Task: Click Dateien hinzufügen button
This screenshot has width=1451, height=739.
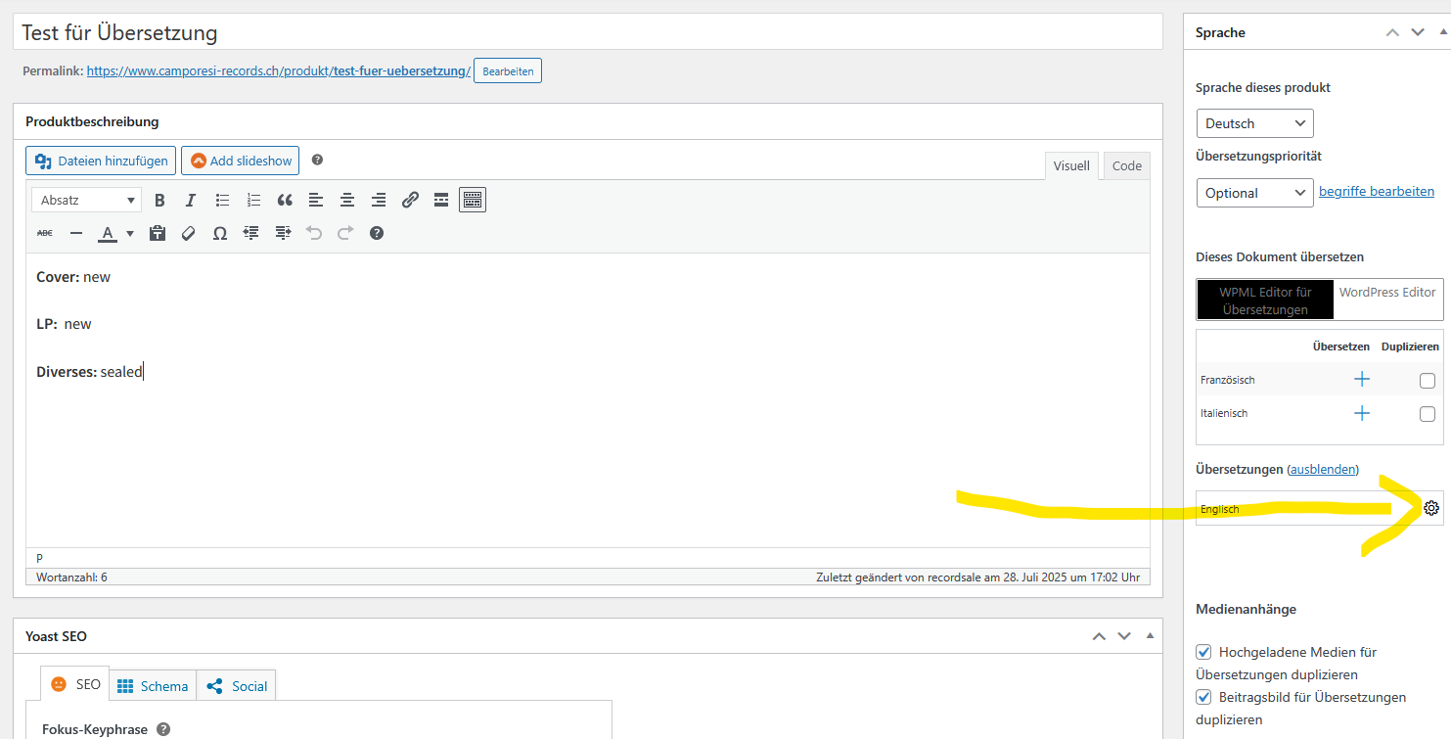Action: [101, 161]
